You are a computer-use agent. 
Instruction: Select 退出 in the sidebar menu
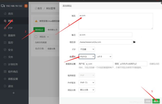tap(10, 86)
